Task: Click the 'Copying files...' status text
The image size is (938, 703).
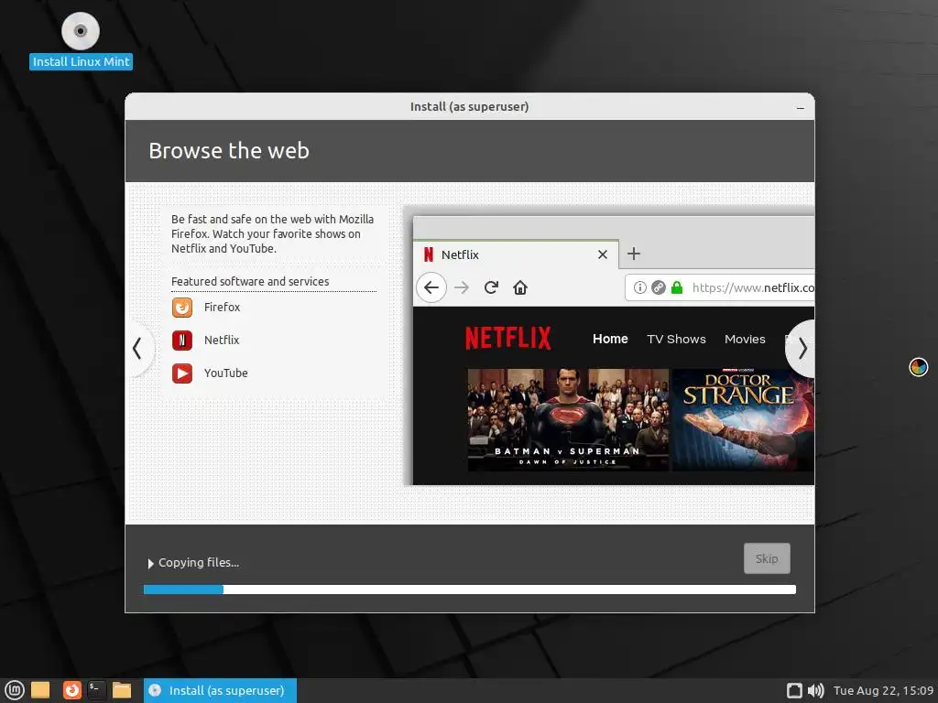Action: [199, 563]
